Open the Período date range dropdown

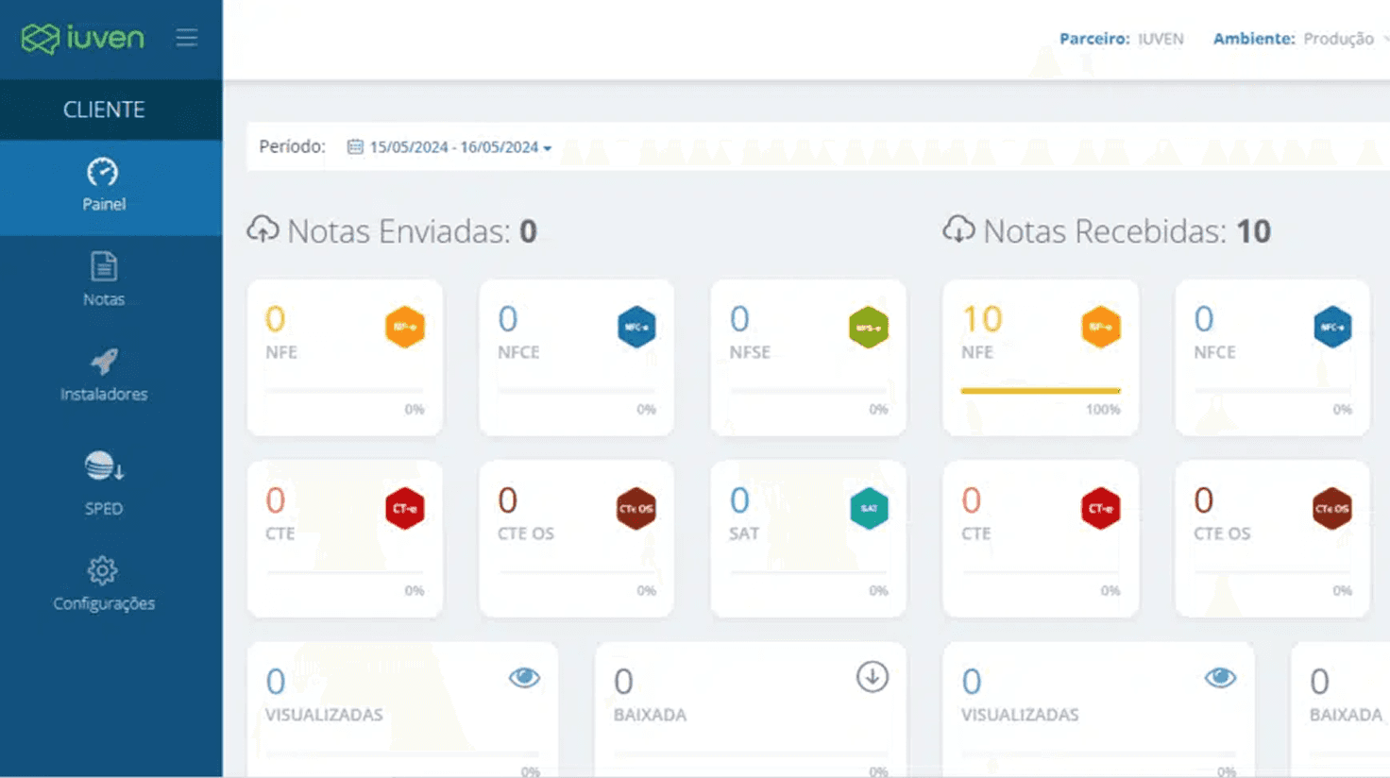point(450,147)
